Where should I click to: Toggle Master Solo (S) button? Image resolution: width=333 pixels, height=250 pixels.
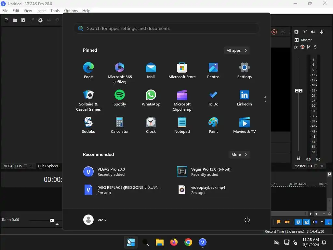click(x=315, y=47)
